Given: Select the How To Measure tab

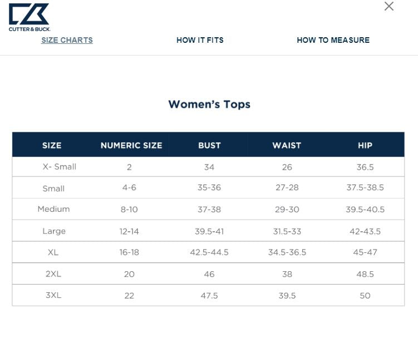Looking at the screenshot, I should tap(333, 40).
